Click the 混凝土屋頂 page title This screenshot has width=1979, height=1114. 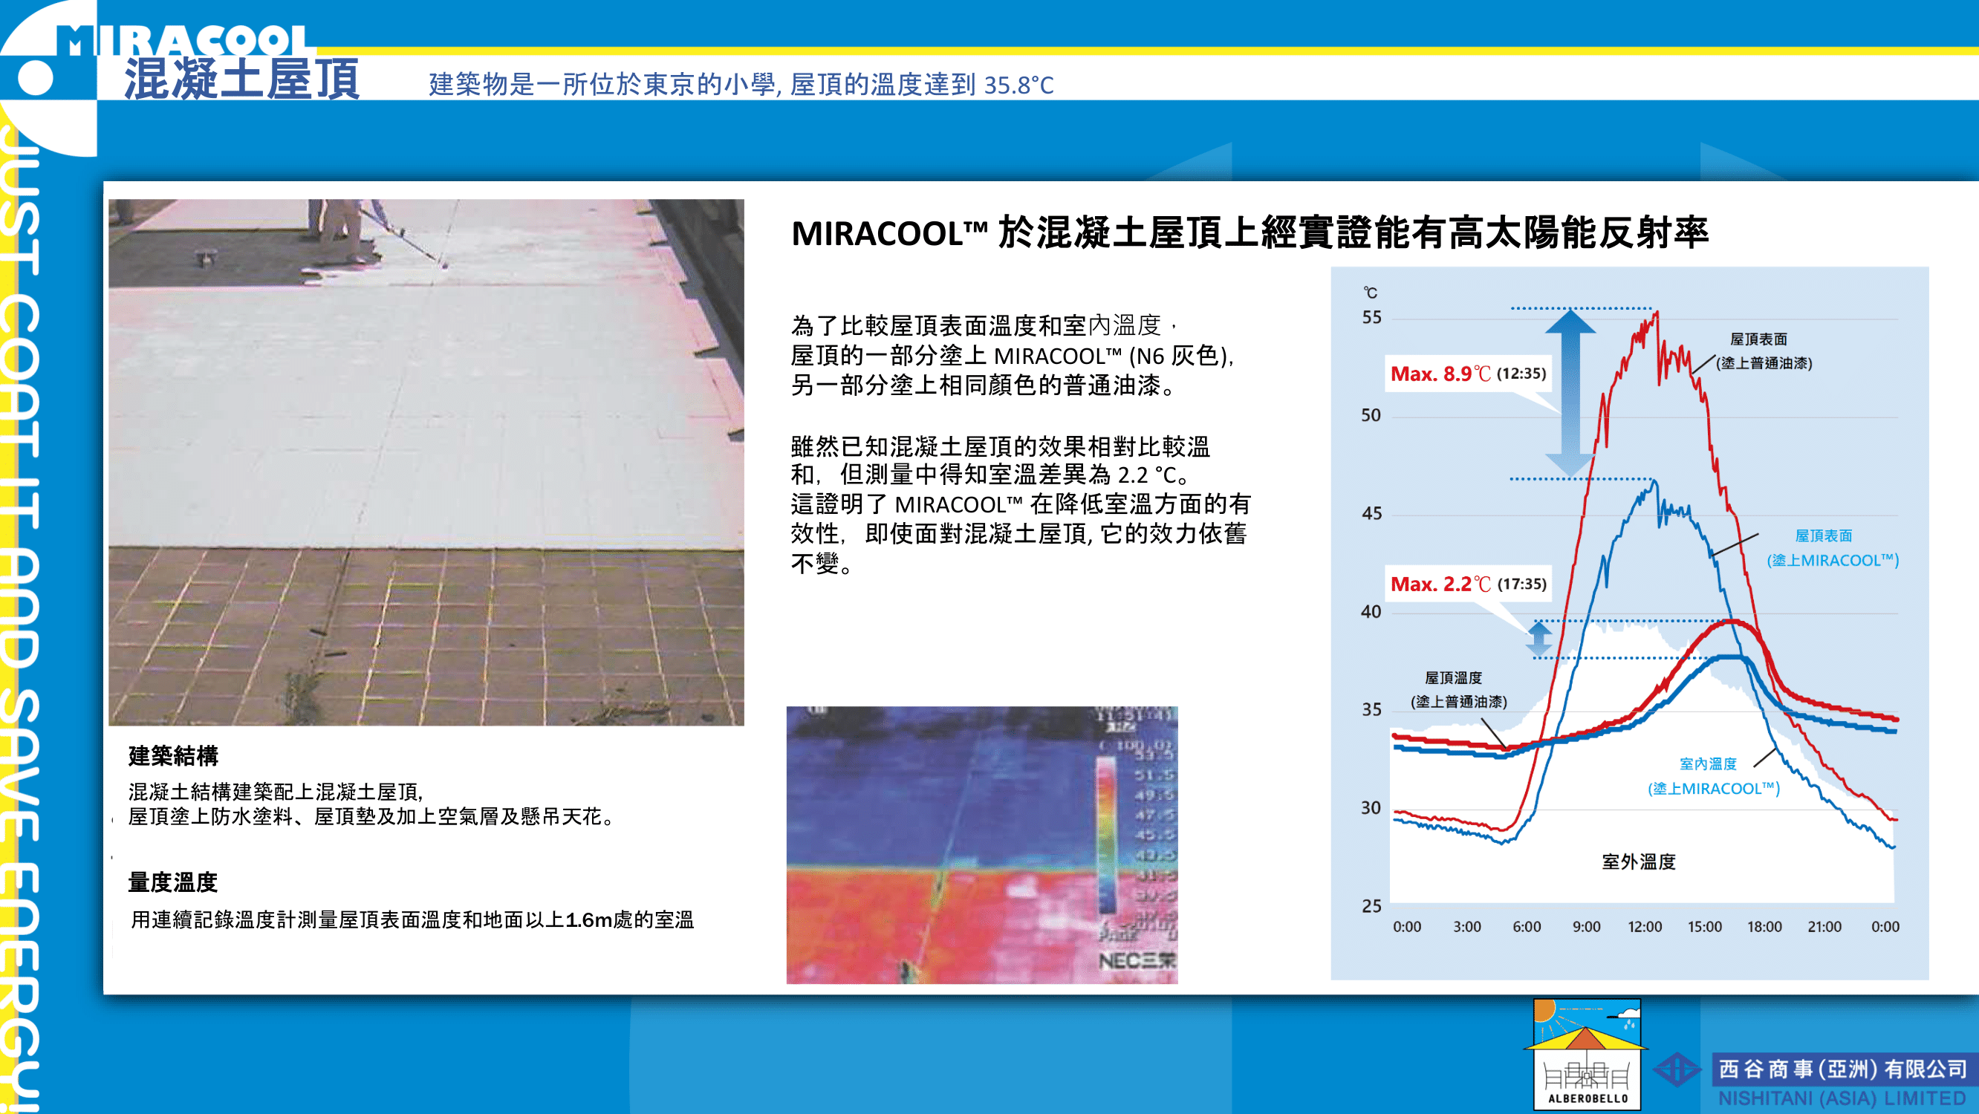pyautogui.click(x=241, y=80)
